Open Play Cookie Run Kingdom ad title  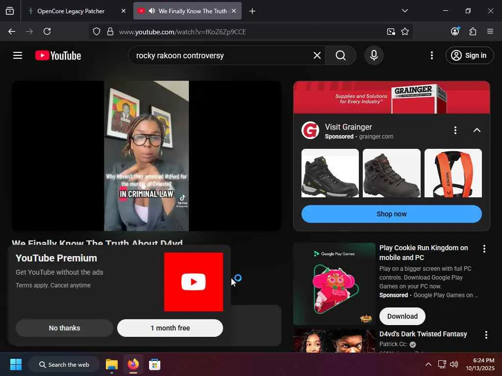click(424, 253)
